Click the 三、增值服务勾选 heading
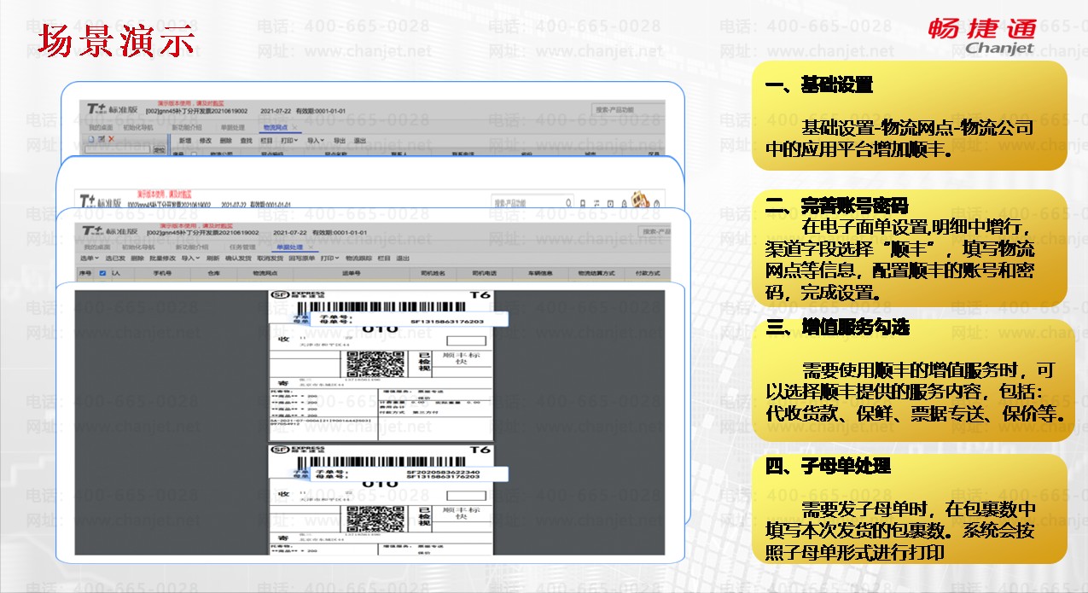 [837, 327]
